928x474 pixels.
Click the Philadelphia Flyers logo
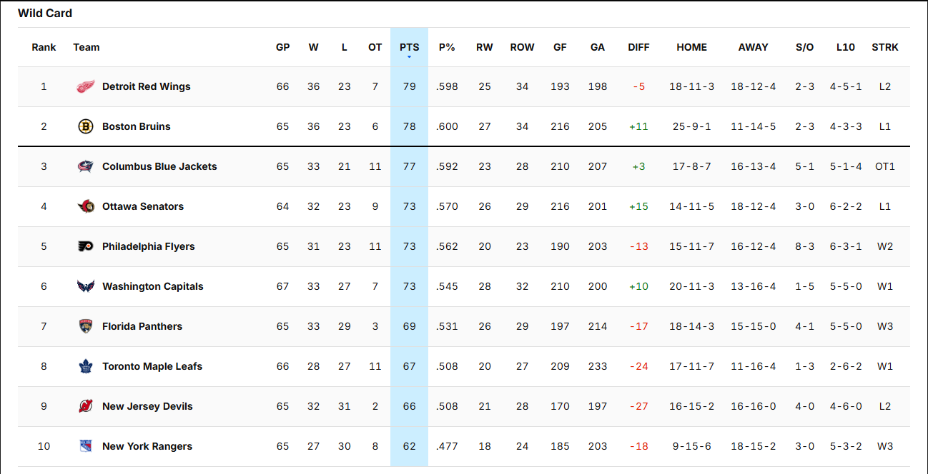86,246
